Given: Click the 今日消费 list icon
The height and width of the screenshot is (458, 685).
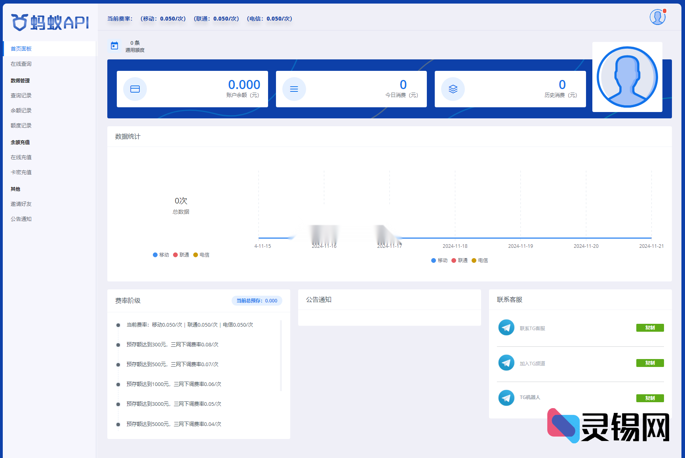Looking at the screenshot, I should [x=294, y=89].
